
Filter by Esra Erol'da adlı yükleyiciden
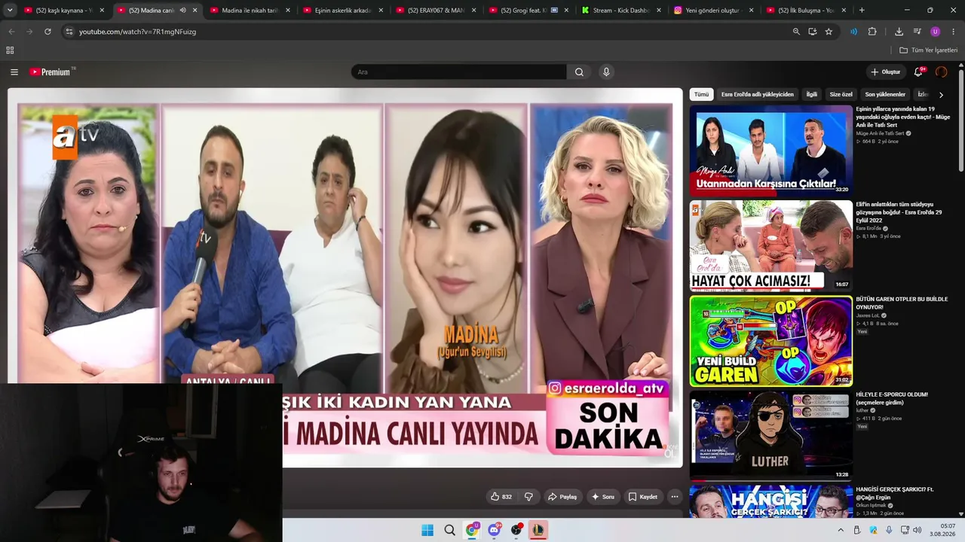[x=757, y=95]
